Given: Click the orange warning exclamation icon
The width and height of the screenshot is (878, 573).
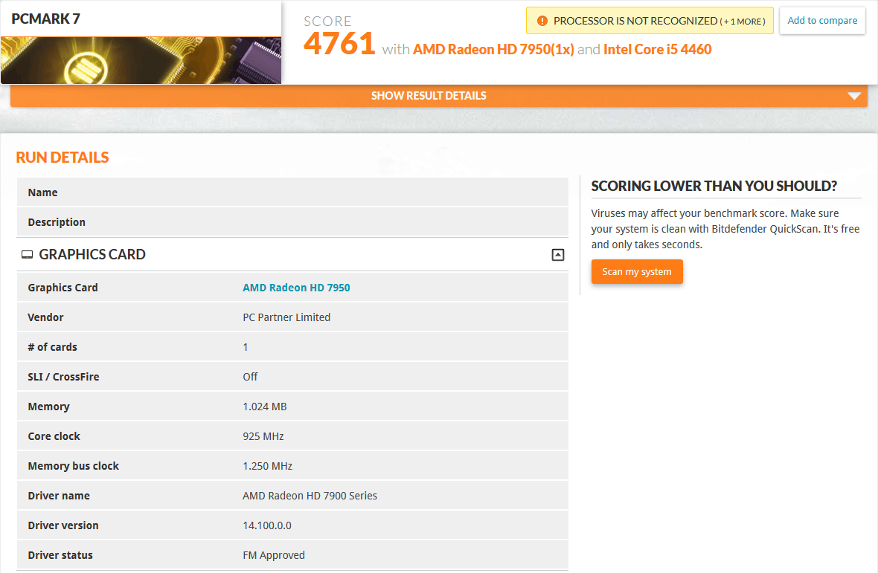Looking at the screenshot, I should (542, 21).
